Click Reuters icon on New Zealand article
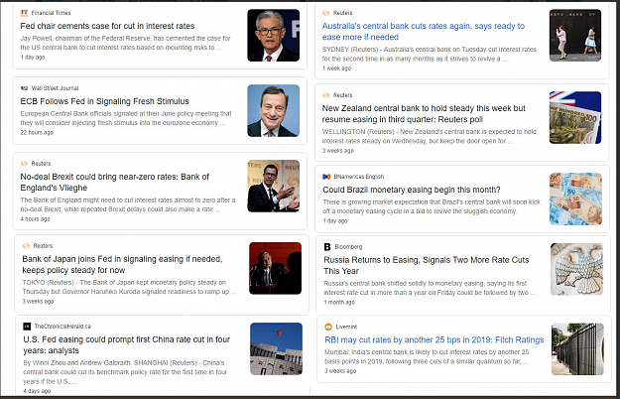Screen dimensions: 620x399 [325, 95]
